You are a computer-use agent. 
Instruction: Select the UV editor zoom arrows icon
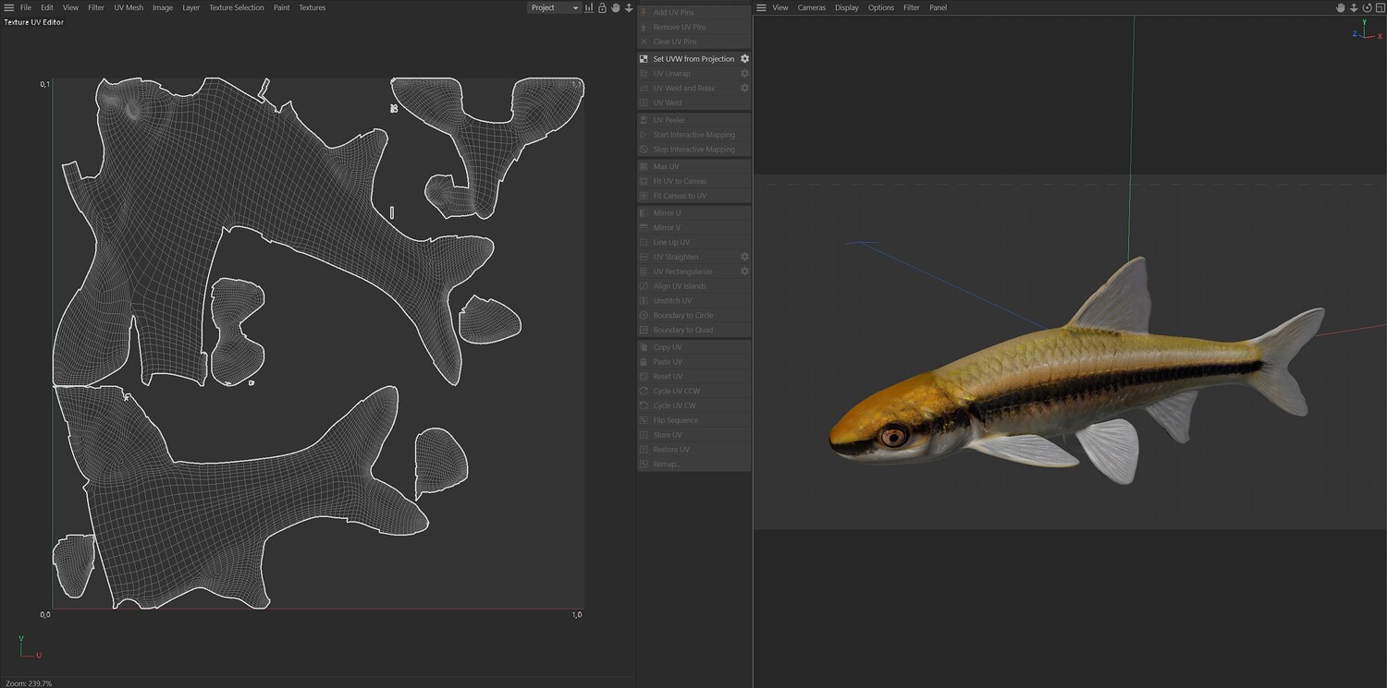[x=629, y=7]
